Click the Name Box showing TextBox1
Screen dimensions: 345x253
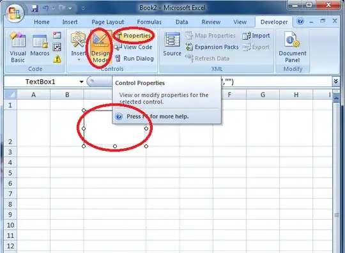41,82
